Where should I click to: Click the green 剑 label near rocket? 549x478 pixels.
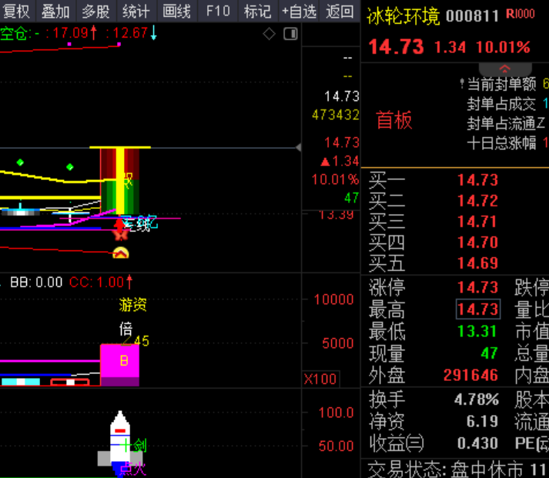point(139,446)
